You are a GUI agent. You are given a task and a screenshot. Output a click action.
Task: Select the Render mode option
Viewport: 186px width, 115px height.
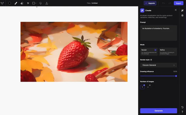[x=149, y=51]
